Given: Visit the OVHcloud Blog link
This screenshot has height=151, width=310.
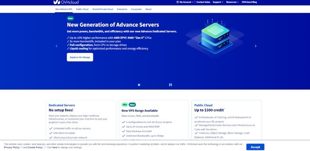Looking at the screenshot, I should point(249,2).
